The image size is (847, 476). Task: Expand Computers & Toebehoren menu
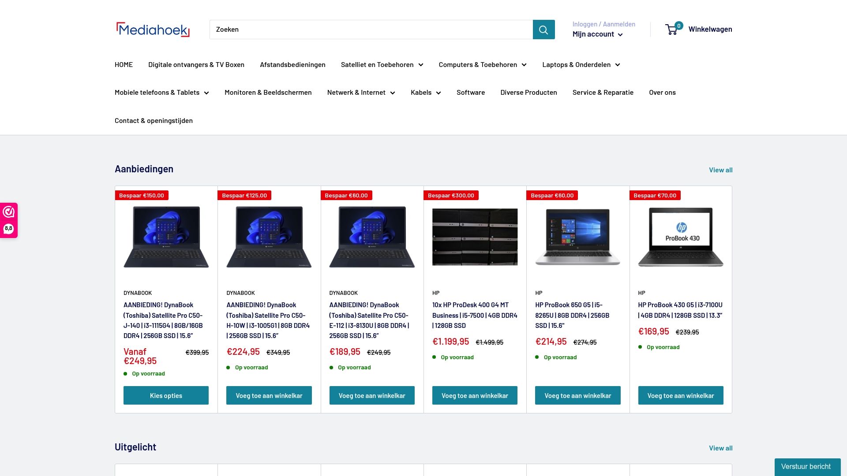[x=483, y=65]
